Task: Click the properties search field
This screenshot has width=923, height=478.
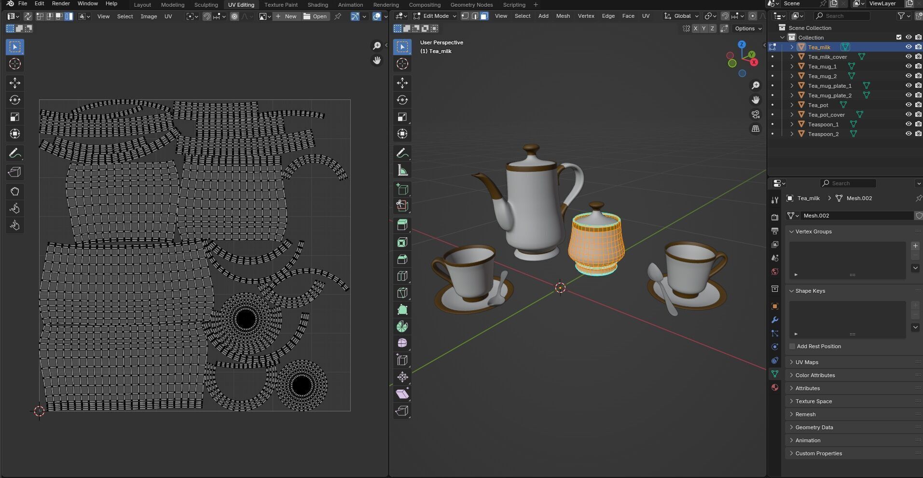Action: (x=848, y=183)
